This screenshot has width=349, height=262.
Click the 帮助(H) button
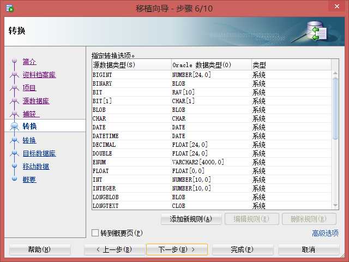(x=40, y=249)
